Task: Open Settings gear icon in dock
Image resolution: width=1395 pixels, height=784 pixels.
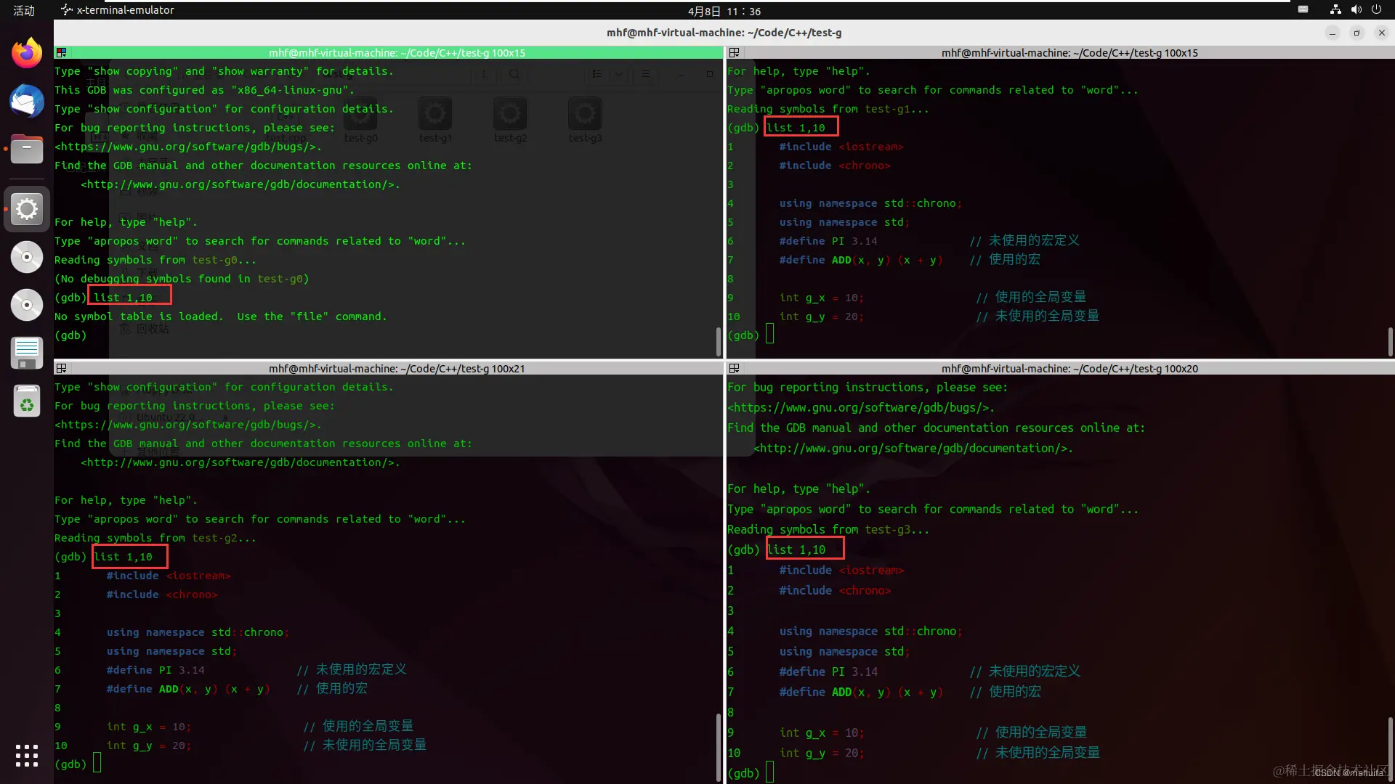Action: click(27, 209)
